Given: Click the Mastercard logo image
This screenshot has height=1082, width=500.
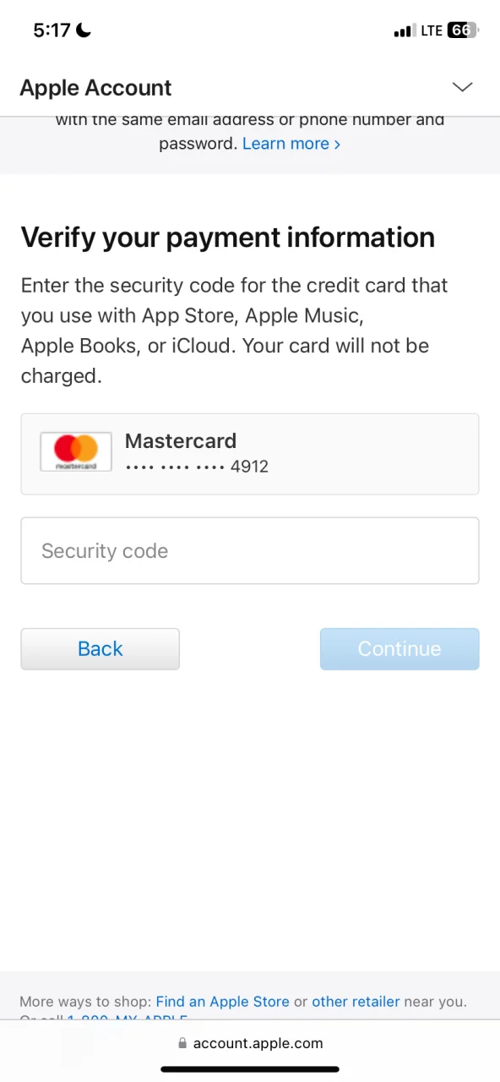Looking at the screenshot, I should [x=76, y=451].
